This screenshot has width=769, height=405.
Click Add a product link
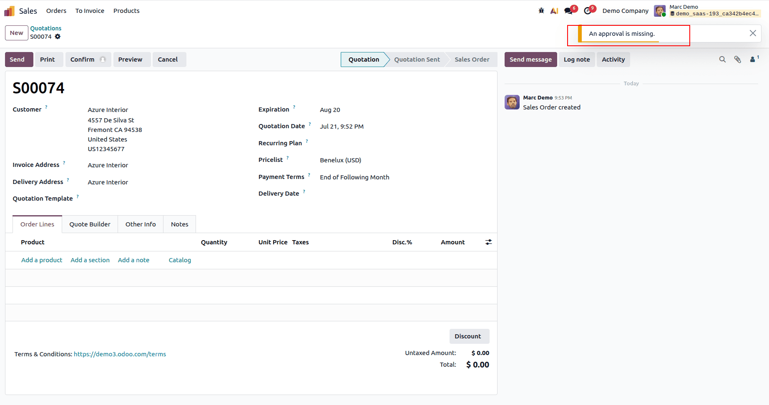[x=42, y=260]
